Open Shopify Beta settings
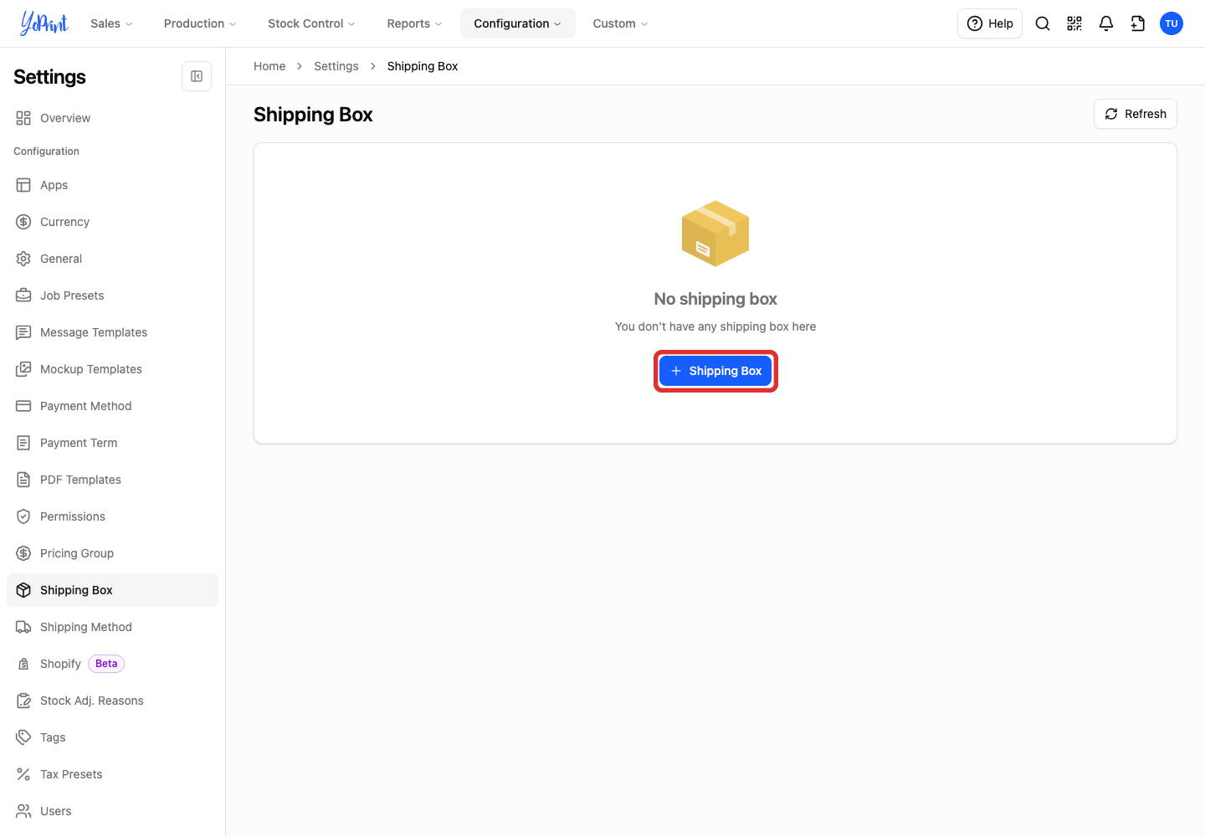The height and width of the screenshot is (837, 1205). (112, 664)
